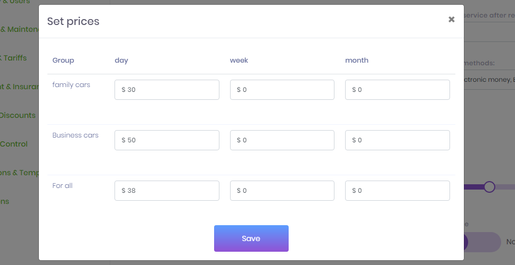Click the purple slider handle behind dialog
The width and height of the screenshot is (515, 265).
pos(489,186)
